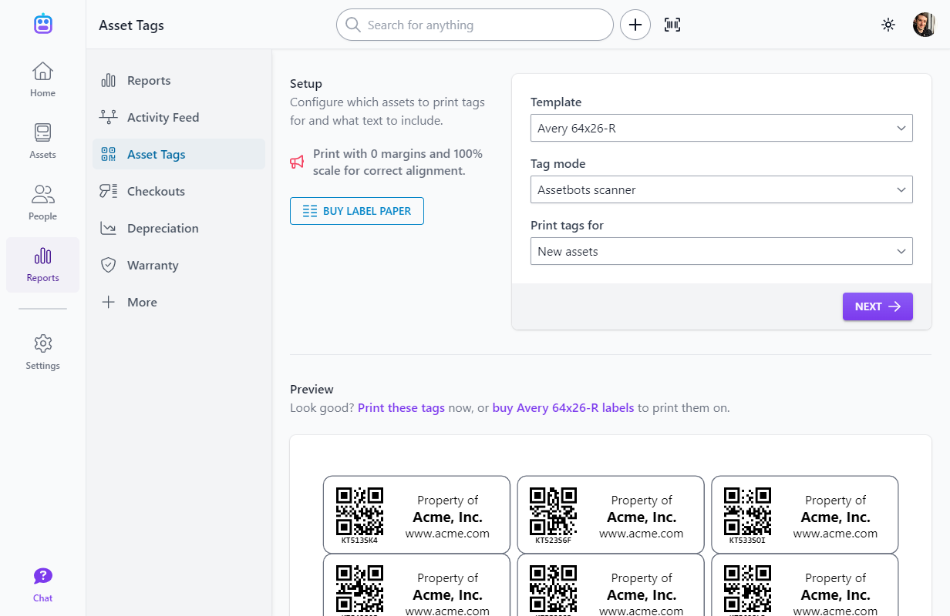Open Checkouts report
The image size is (950, 616).
[x=178, y=191]
